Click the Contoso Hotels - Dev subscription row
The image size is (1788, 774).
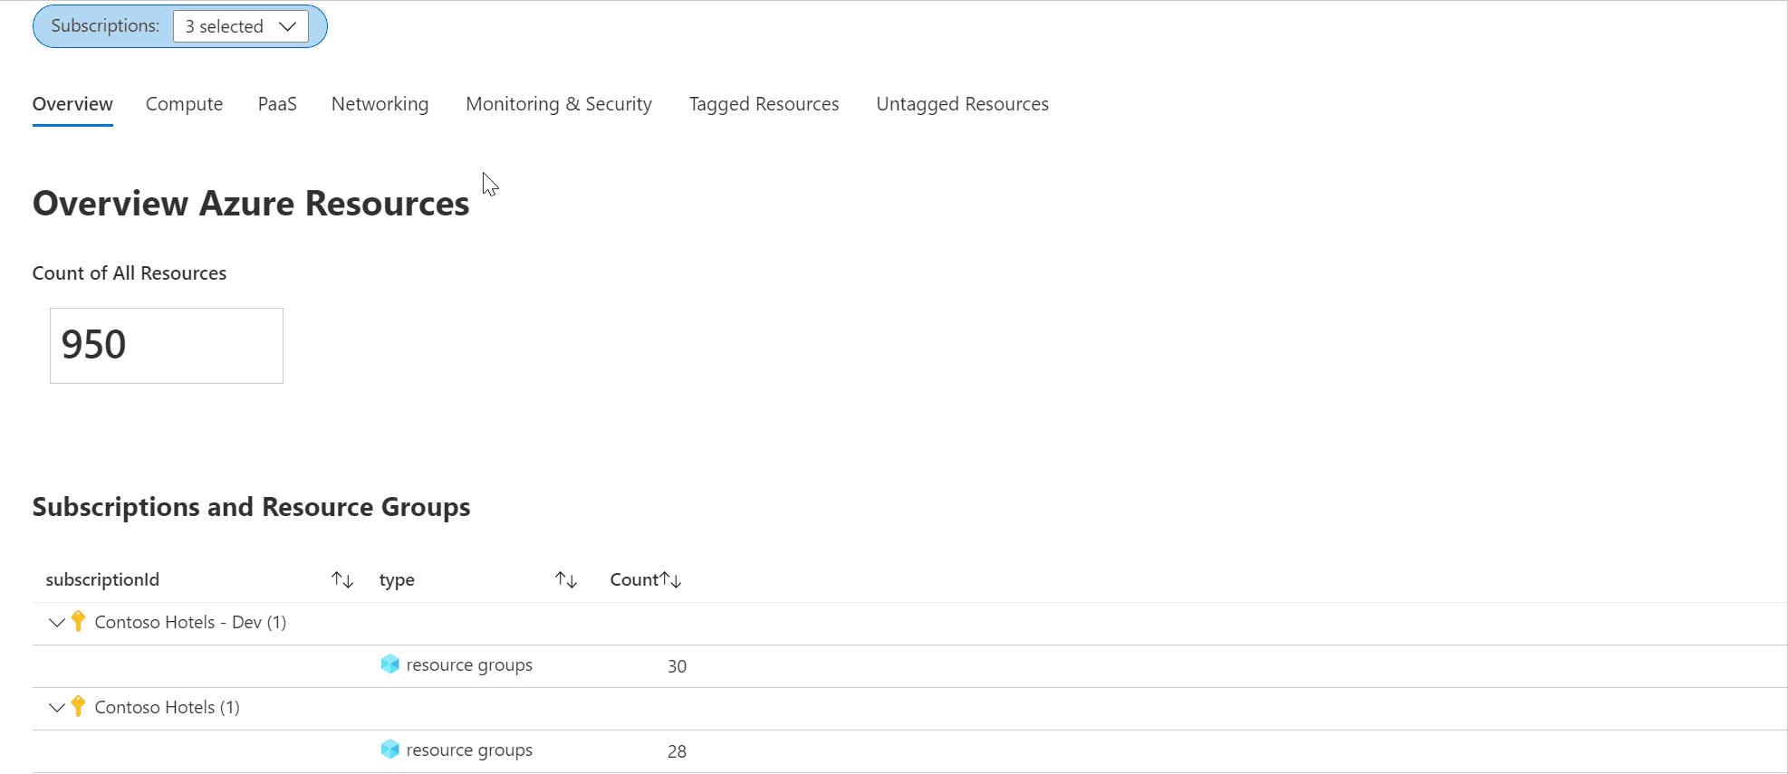tap(190, 622)
